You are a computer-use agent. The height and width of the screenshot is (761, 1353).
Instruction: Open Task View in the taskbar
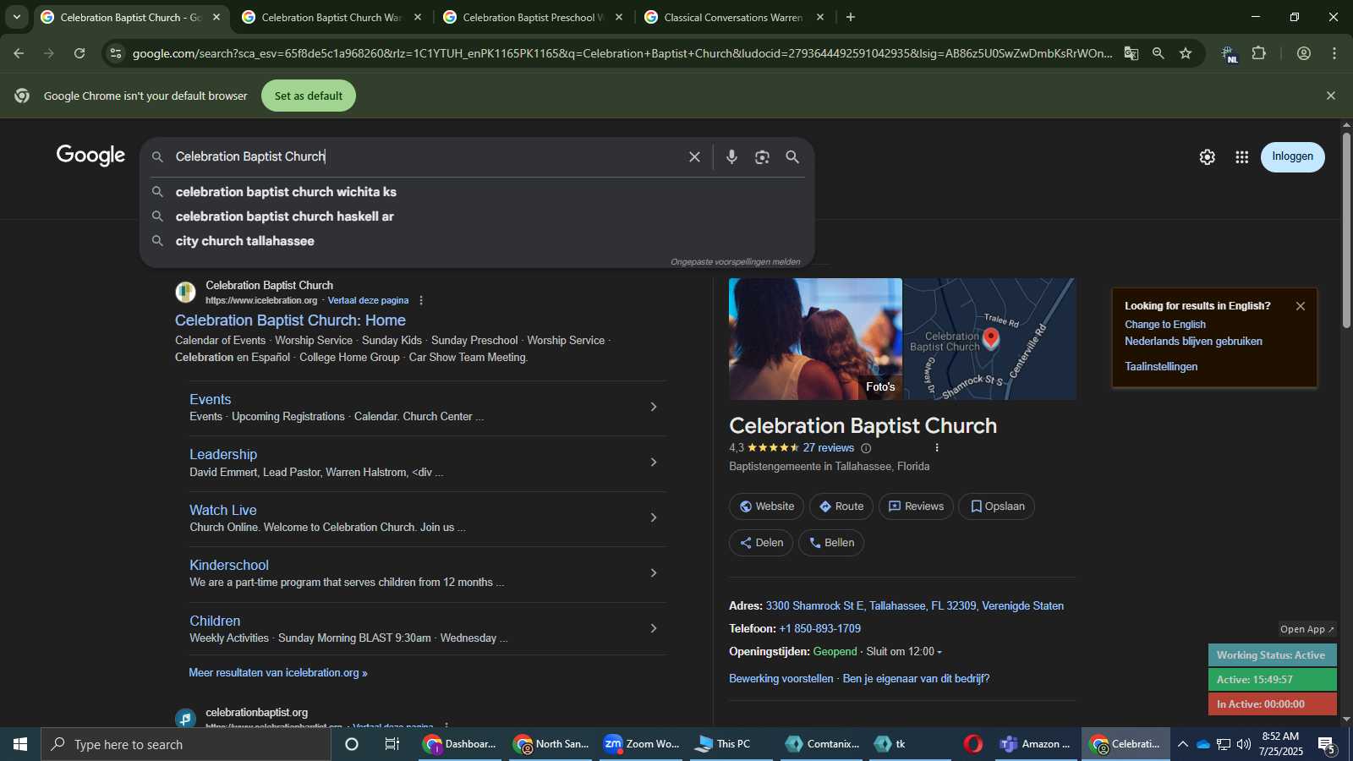coord(392,744)
